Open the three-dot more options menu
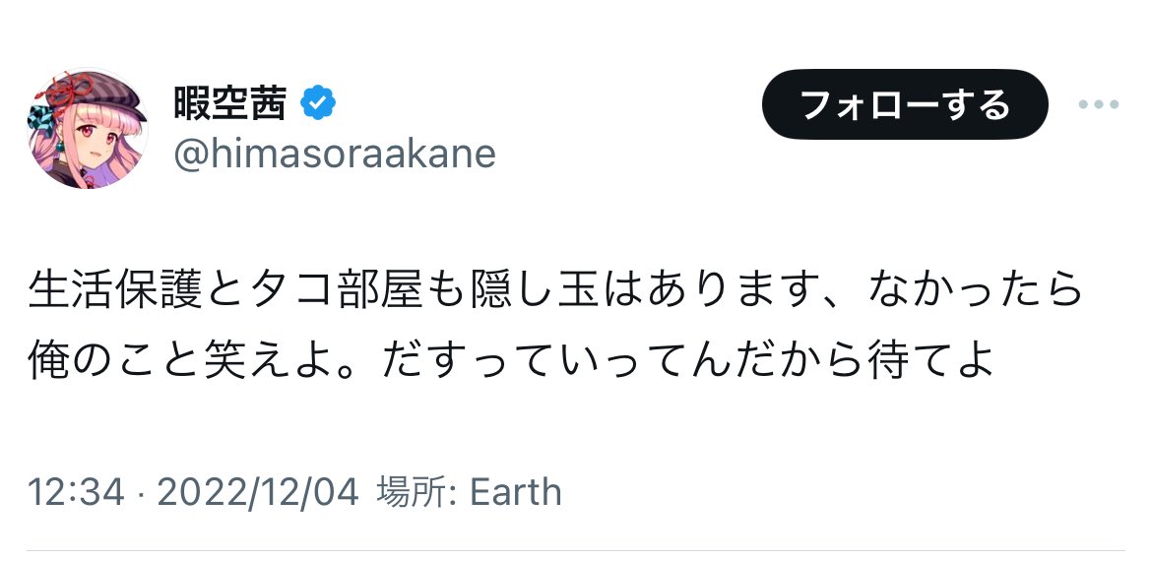This screenshot has height=561, width=1151. (x=1098, y=104)
